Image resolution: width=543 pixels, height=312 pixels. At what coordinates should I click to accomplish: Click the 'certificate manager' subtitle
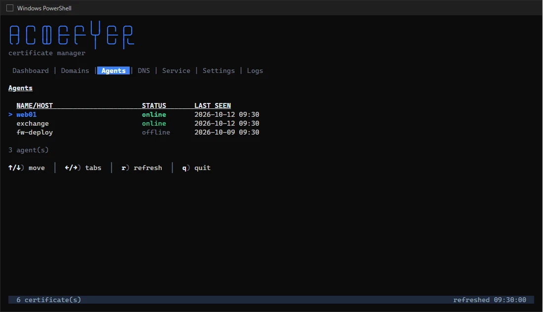click(47, 53)
